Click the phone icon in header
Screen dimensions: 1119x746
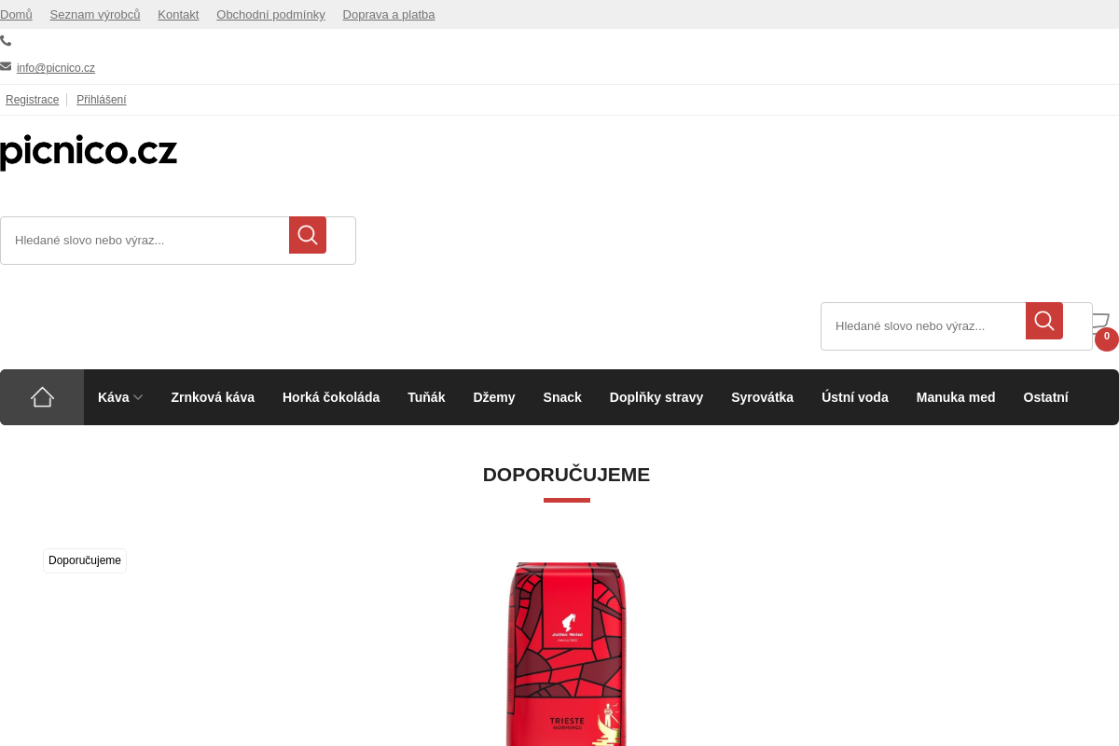[x=6, y=40]
